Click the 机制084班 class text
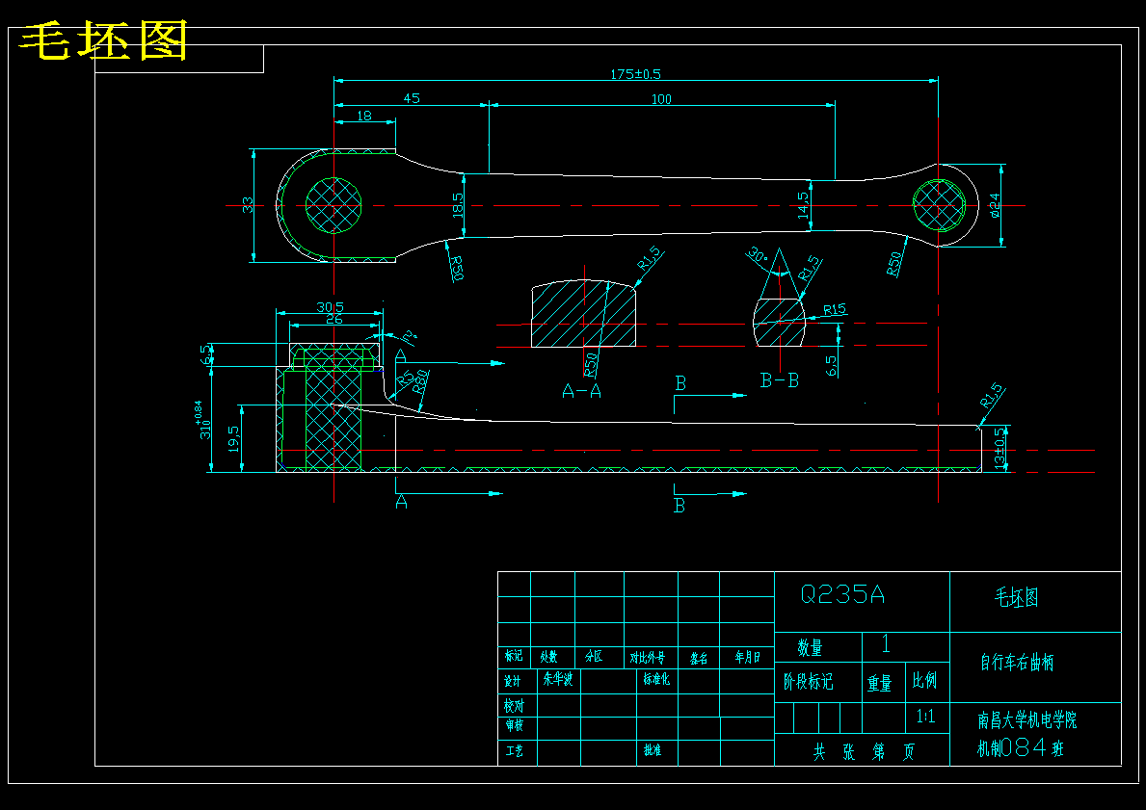This screenshot has width=1146, height=810. [1021, 748]
